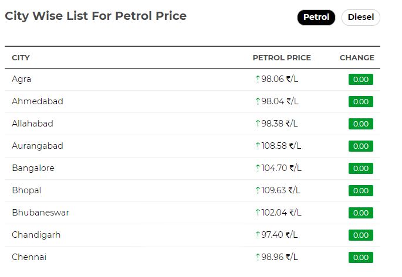Click the green 0.00 change badge for Chennai
402x277 pixels.
361,257
